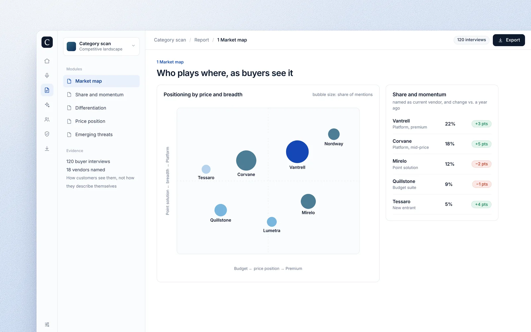531x332 pixels.
Task: Click the Budget price position Premium axis label
Action: 268,269
